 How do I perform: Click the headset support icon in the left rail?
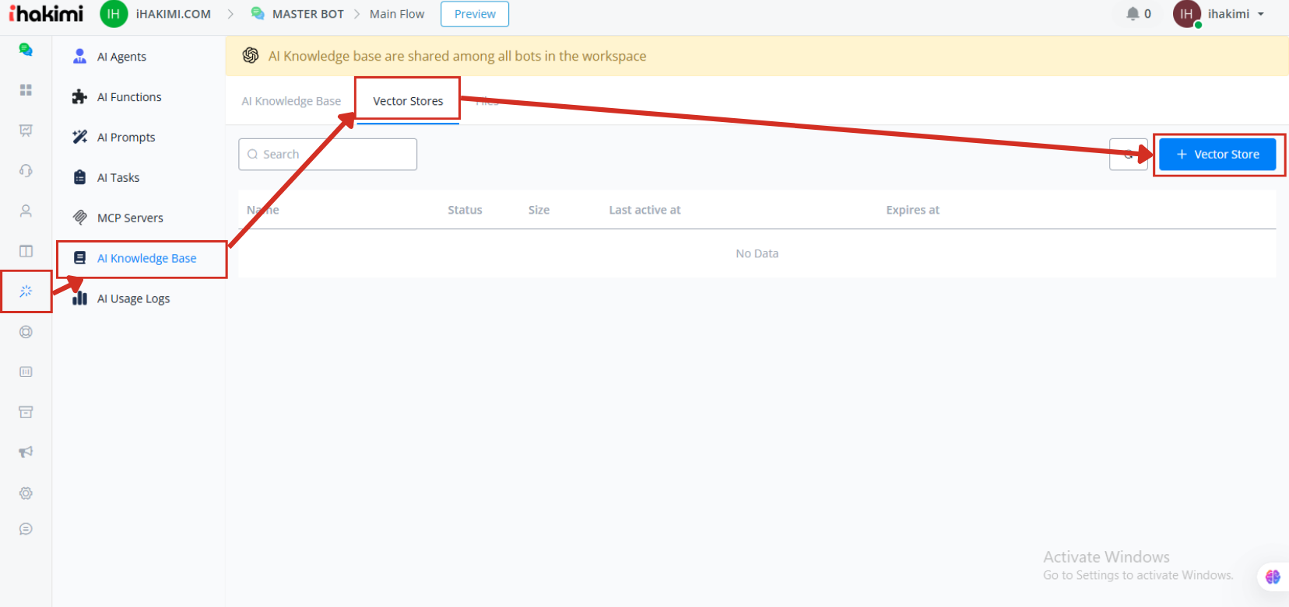(26, 171)
